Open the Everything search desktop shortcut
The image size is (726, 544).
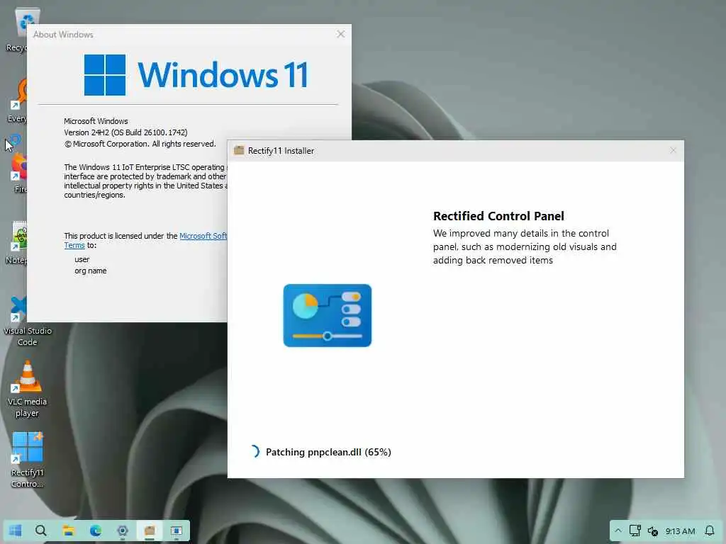click(18, 101)
